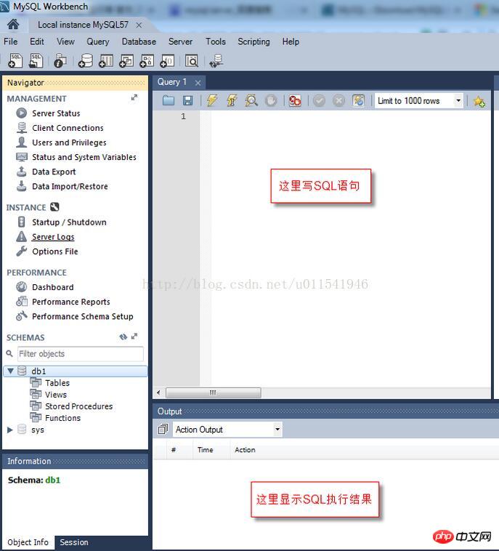
Task: Open the Query menu
Action: [98, 41]
